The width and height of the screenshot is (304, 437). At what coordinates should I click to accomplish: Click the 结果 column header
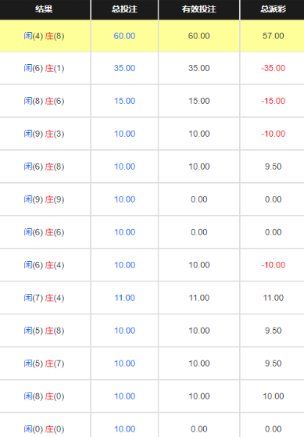(44, 9)
